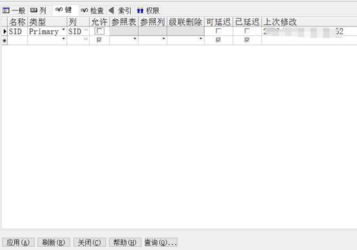This screenshot has width=357, height=250.
Task: Click the 键 tab's key icon
Action: [x=59, y=10]
